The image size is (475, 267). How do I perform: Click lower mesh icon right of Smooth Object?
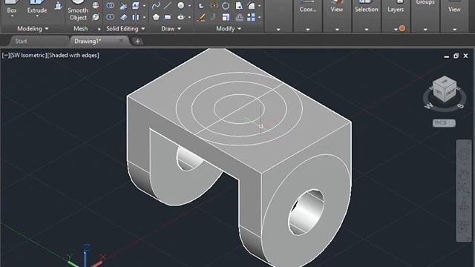96,17
